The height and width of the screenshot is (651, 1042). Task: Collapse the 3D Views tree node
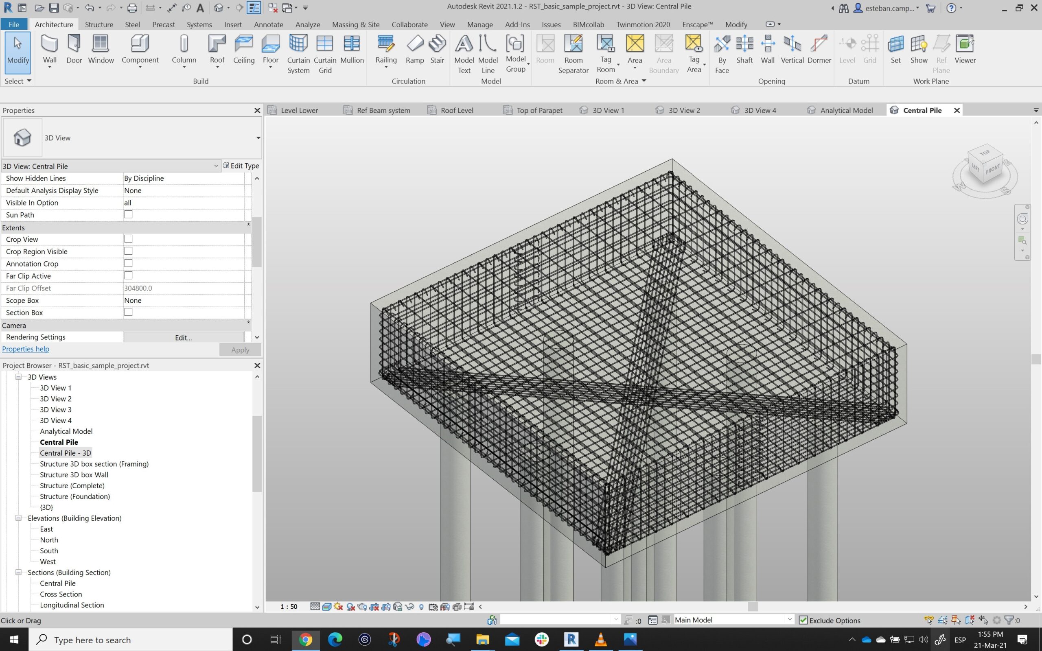pos(18,377)
